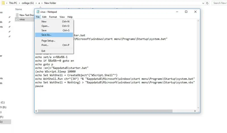Click the 'pause' line in Notepad text

pos(39,86)
